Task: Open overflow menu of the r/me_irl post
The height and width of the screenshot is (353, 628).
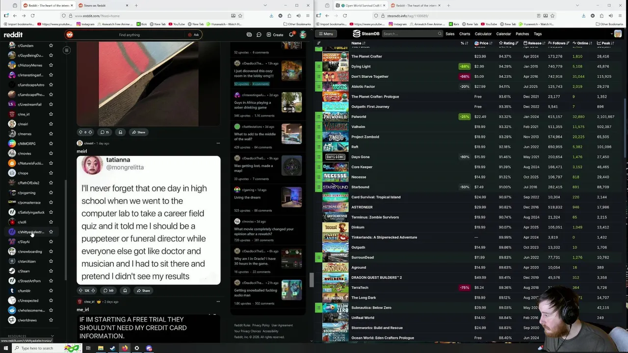Action: [218, 302]
